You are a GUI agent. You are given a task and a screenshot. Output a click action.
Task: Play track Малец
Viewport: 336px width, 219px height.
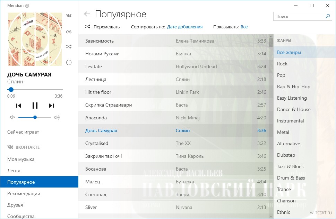click(x=174, y=182)
